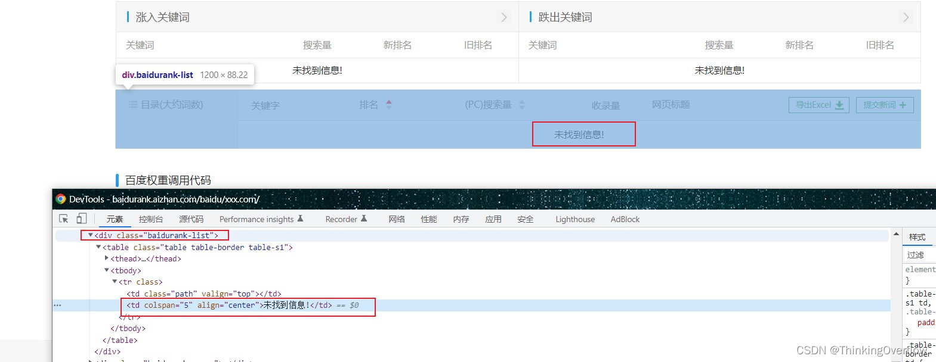Click the right chevron in 涨入关键词 header
Image resolution: width=936 pixels, height=362 pixels.
504,17
